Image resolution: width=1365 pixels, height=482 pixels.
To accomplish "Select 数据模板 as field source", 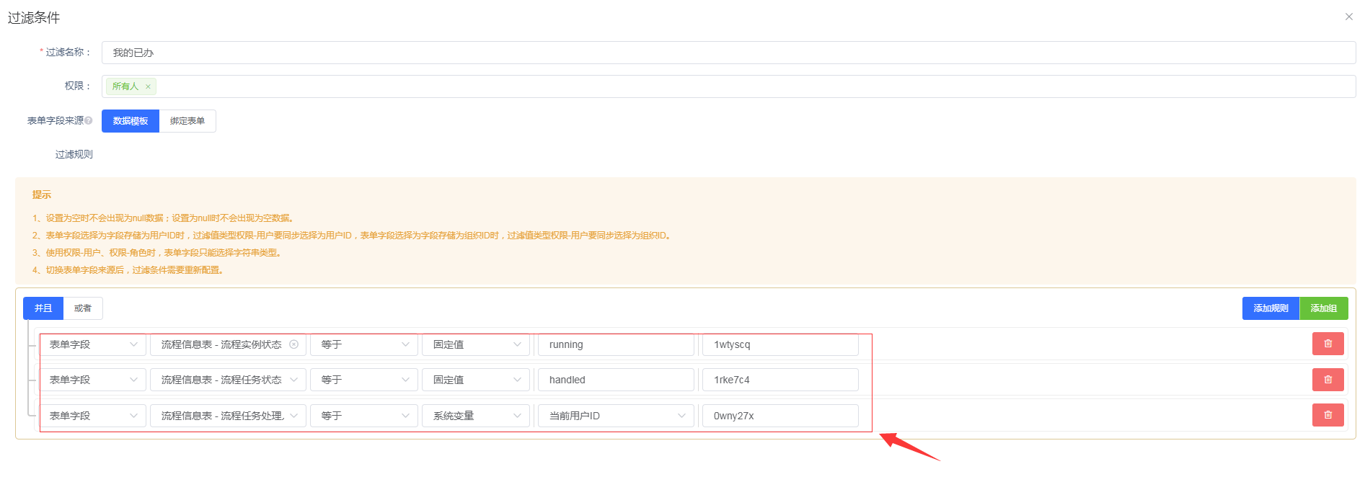I will [x=131, y=121].
